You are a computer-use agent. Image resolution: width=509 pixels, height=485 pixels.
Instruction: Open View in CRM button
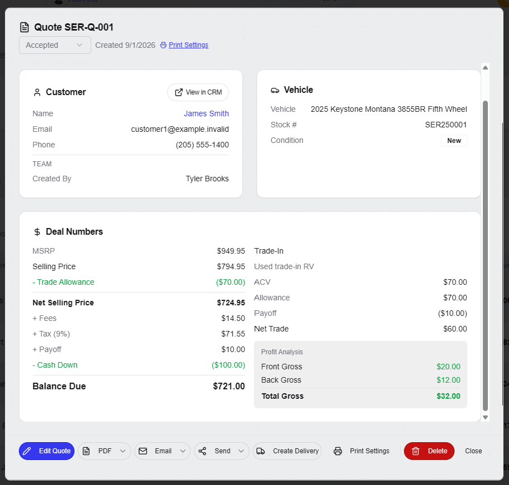pos(198,92)
